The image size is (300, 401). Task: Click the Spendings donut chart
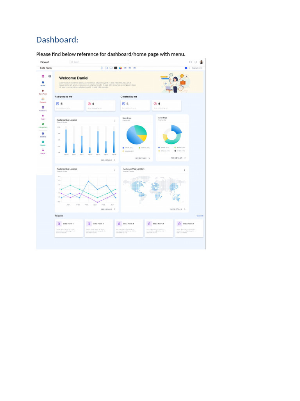(172, 135)
